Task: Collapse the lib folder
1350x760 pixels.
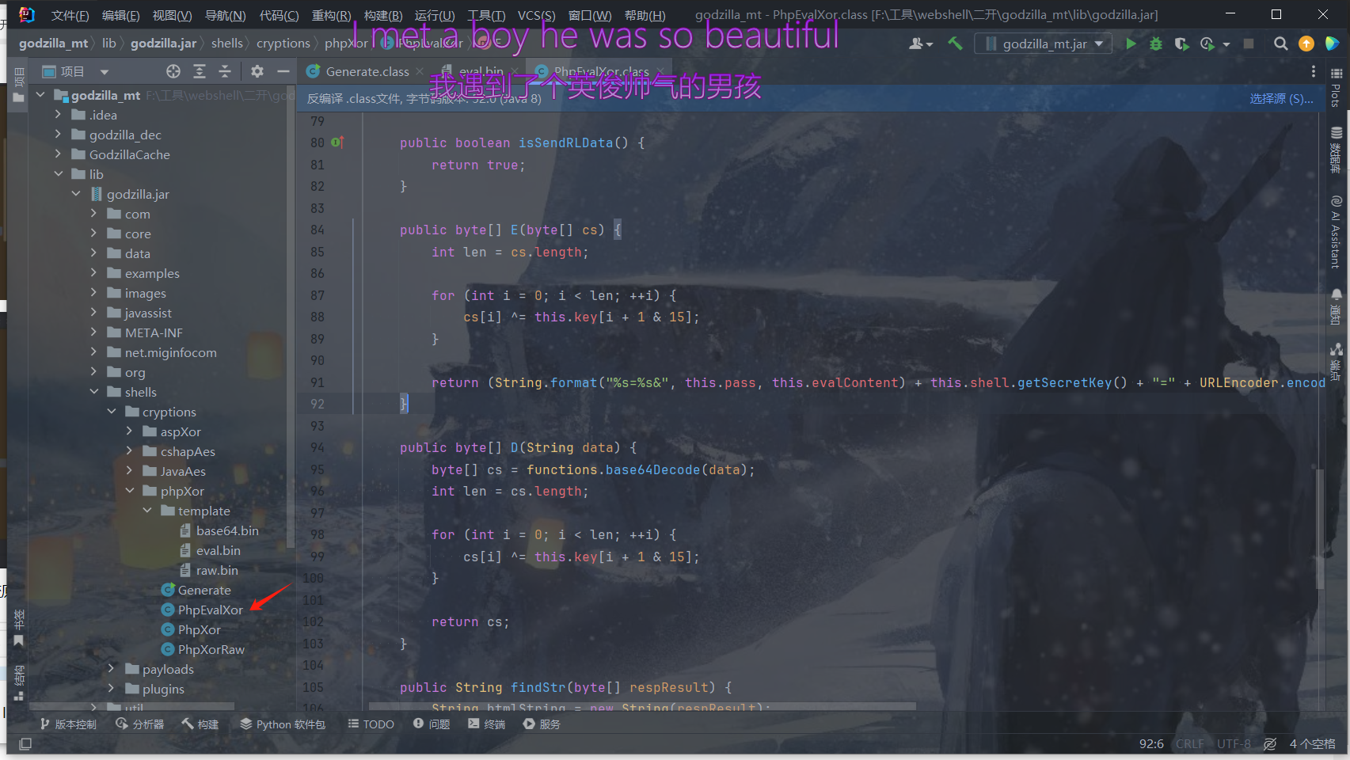Action: pos(58,174)
